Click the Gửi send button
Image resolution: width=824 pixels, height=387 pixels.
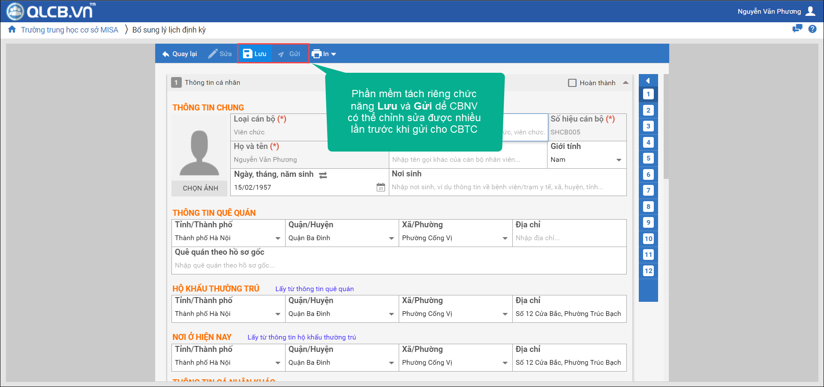point(289,54)
